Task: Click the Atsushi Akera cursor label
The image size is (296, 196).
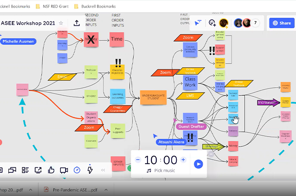Action: (x=171, y=142)
